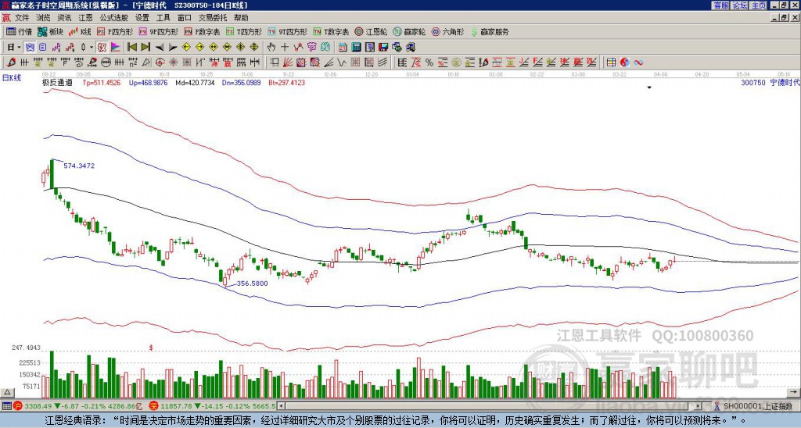Click SH000001 上证指数 in status bar
This screenshot has width=801, height=428.
tap(758, 406)
